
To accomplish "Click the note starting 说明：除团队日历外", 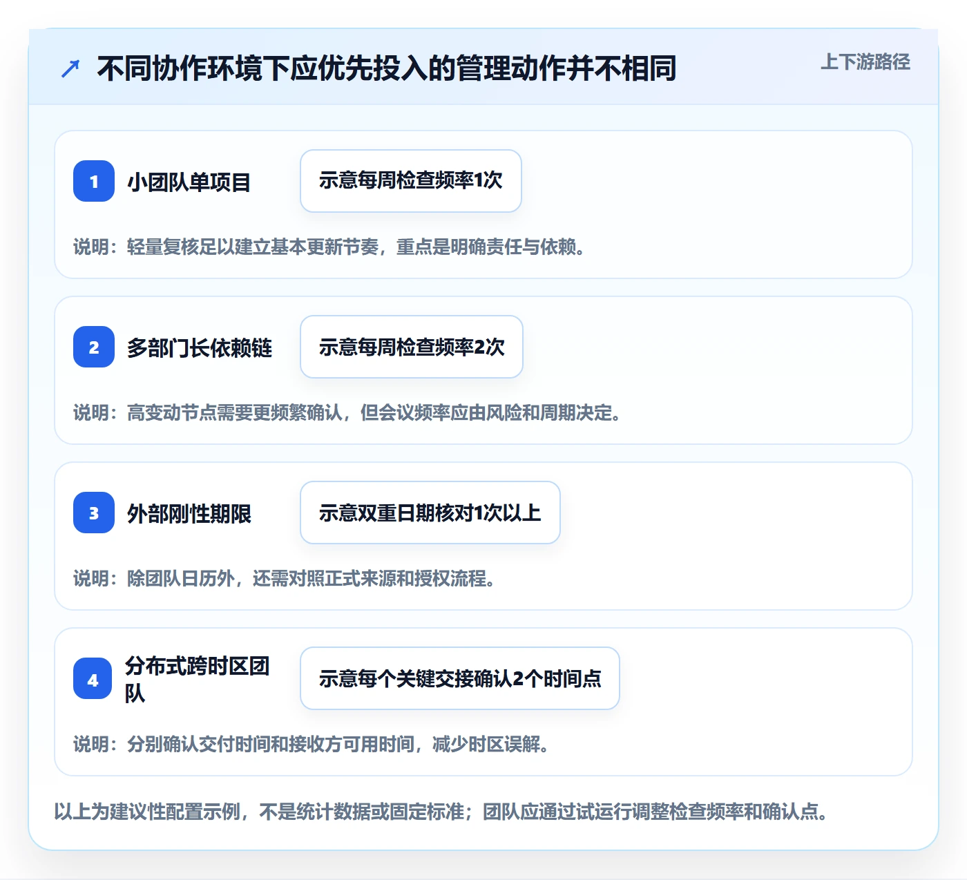I will point(285,578).
